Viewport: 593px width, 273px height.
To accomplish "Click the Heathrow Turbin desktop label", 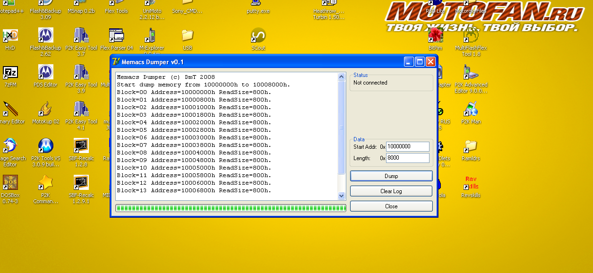I will [x=329, y=14].
